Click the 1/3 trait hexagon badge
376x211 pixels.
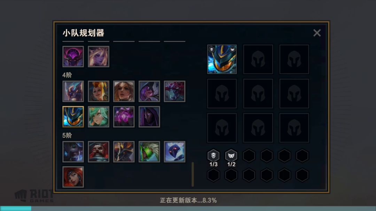(x=213, y=156)
